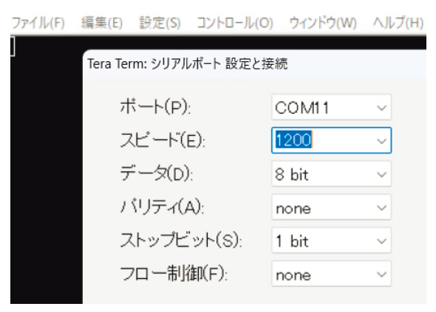This screenshot has height=312, width=436.
Task: Open the ヘルプ(H) menu
Action: tap(398, 23)
